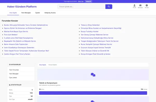Select Üye Listesi in the Kategoriler sidebar
This screenshot has width=156, height=102.
(13, 77)
